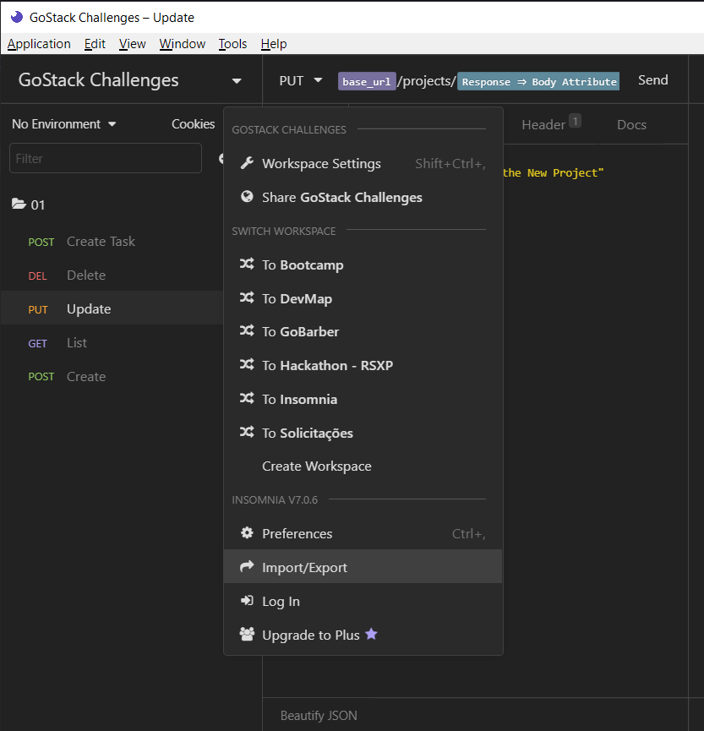This screenshot has height=731, width=704.
Task: Open the No Environment dropdown
Action: pyautogui.click(x=64, y=124)
